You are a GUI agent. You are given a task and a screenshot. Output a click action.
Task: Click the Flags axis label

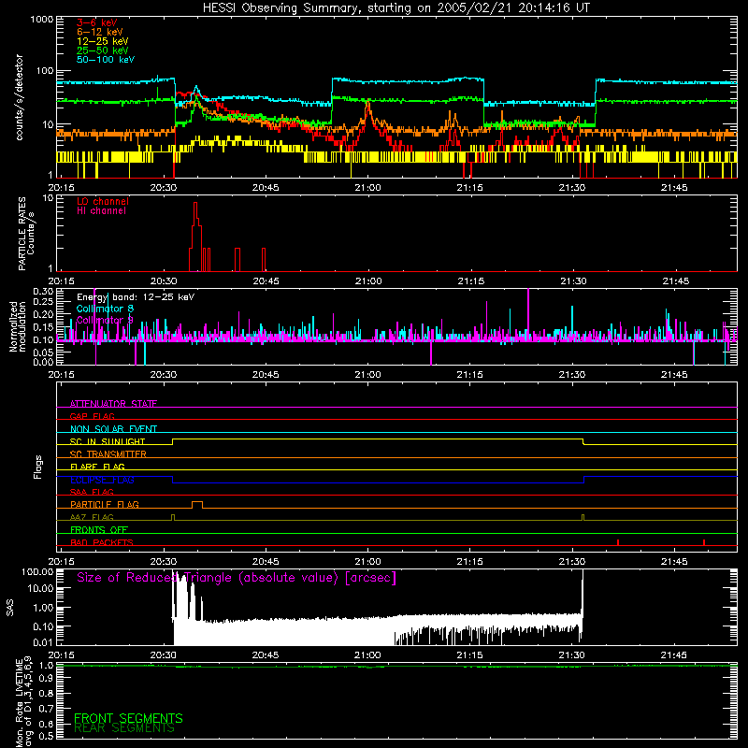(x=38, y=467)
